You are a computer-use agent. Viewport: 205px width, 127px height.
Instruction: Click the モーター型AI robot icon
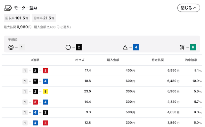click(x=8, y=8)
